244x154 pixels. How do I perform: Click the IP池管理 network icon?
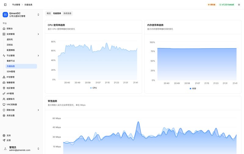4,77
